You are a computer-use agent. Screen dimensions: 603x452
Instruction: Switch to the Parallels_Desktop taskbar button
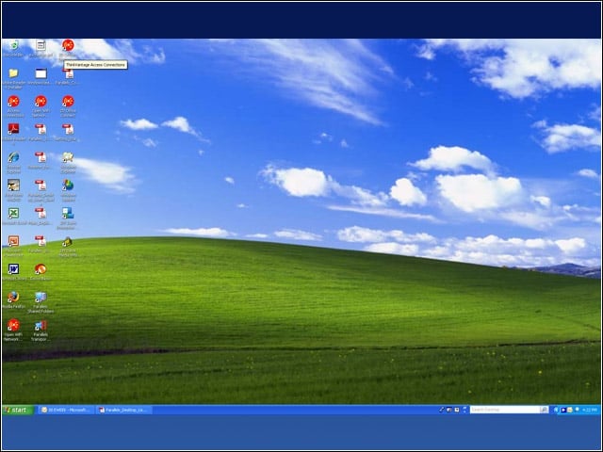[x=123, y=410]
